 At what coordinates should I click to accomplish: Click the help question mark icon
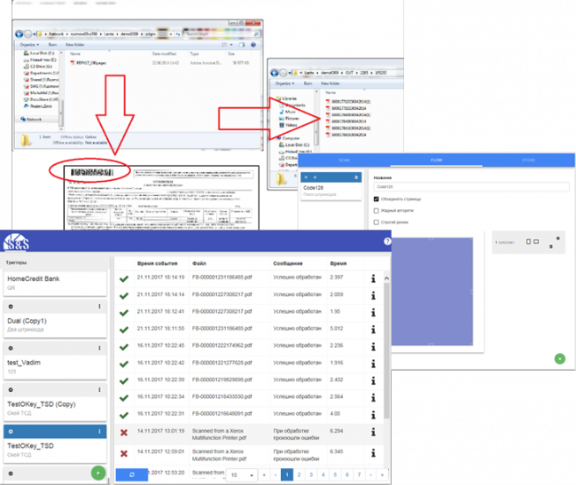pos(387,242)
